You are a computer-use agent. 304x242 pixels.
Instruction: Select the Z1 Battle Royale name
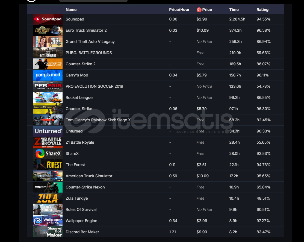[x=80, y=142]
